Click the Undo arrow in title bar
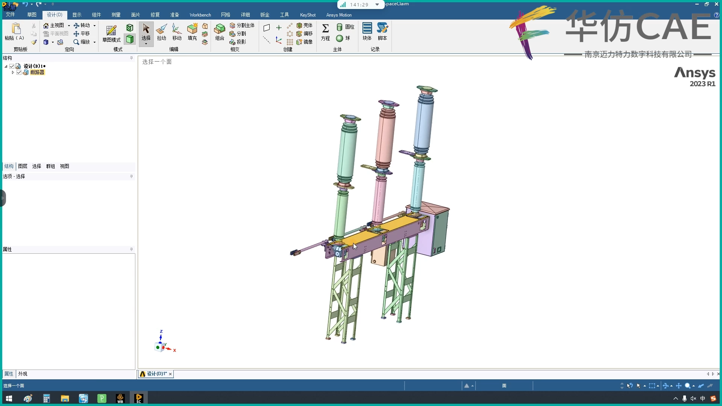This screenshot has width=722, height=406. [25, 4]
